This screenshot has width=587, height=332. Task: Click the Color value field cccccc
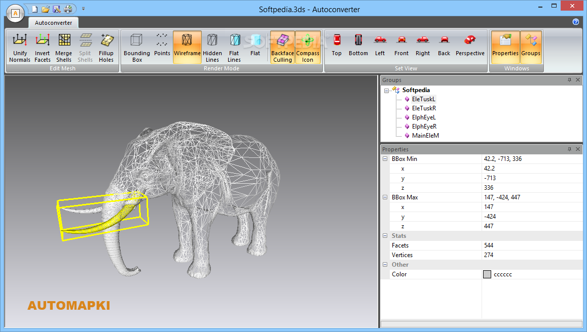pyautogui.click(x=532, y=274)
